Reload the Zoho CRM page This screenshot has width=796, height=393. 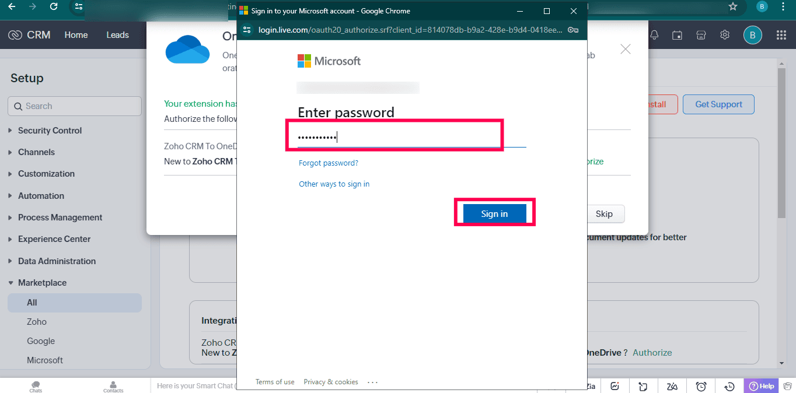point(54,7)
